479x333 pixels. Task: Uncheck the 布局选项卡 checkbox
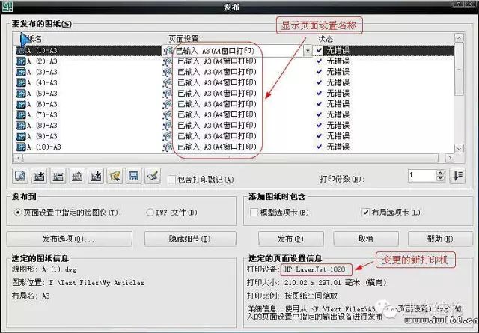[x=366, y=212]
